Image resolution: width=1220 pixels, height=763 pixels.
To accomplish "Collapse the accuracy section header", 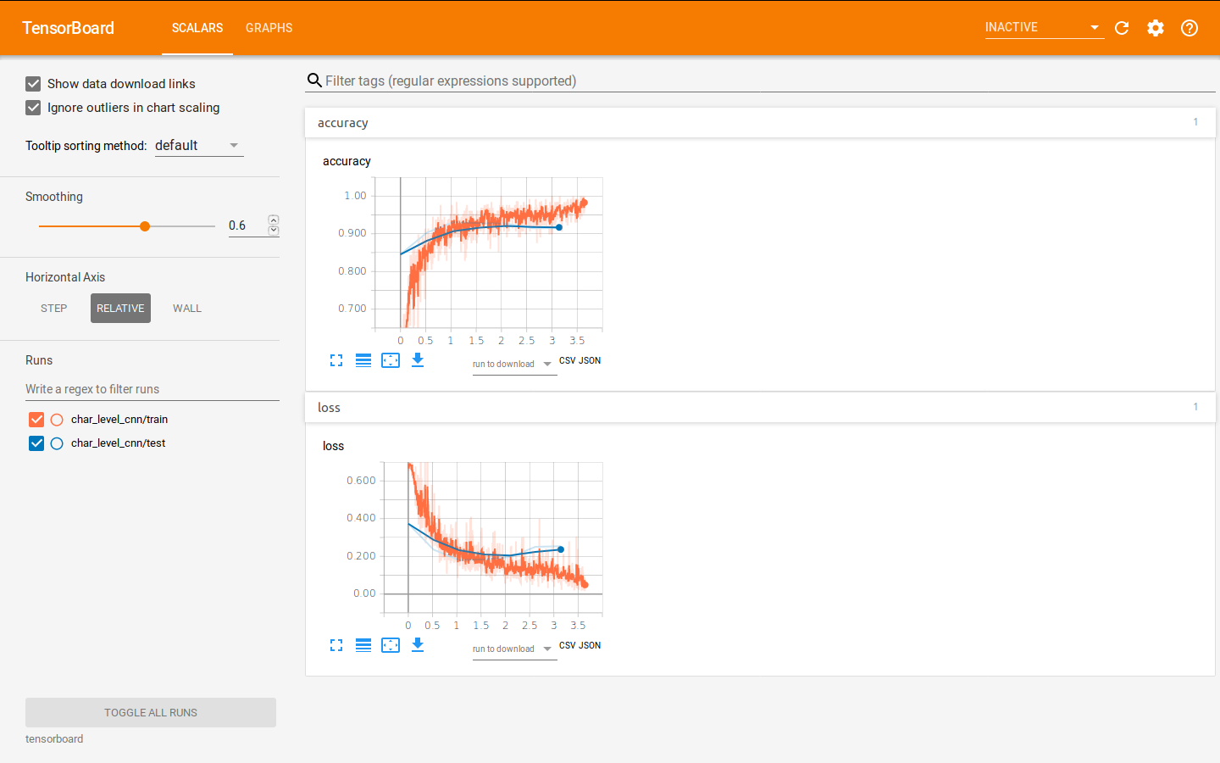I will tap(760, 123).
